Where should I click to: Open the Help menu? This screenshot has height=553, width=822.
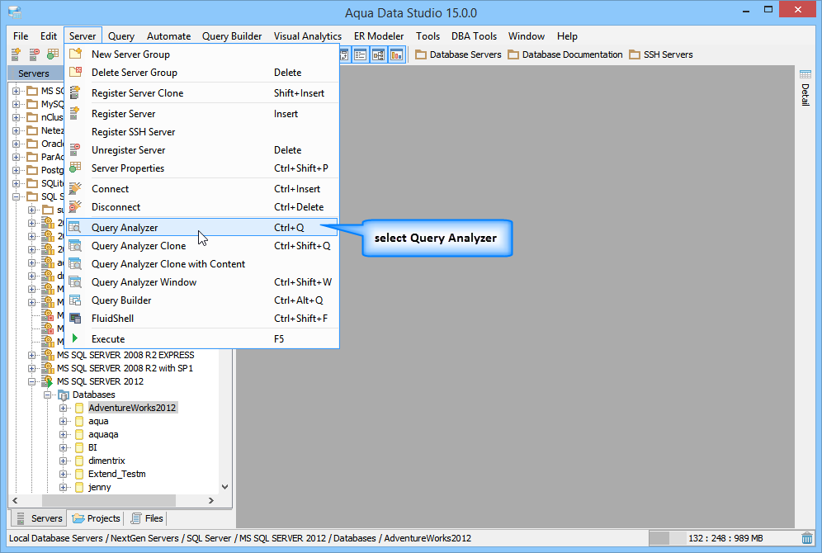(x=567, y=36)
